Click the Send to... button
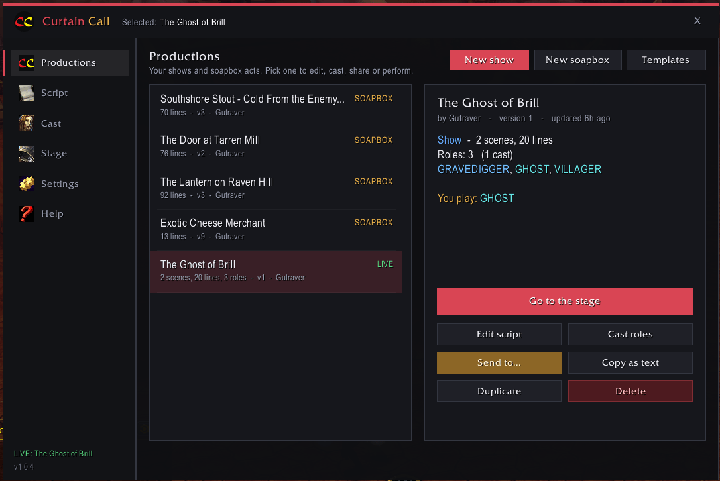 point(499,362)
